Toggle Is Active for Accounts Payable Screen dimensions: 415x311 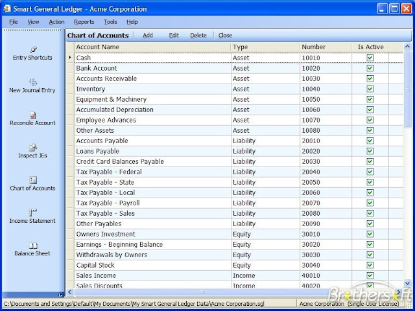click(x=370, y=141)
